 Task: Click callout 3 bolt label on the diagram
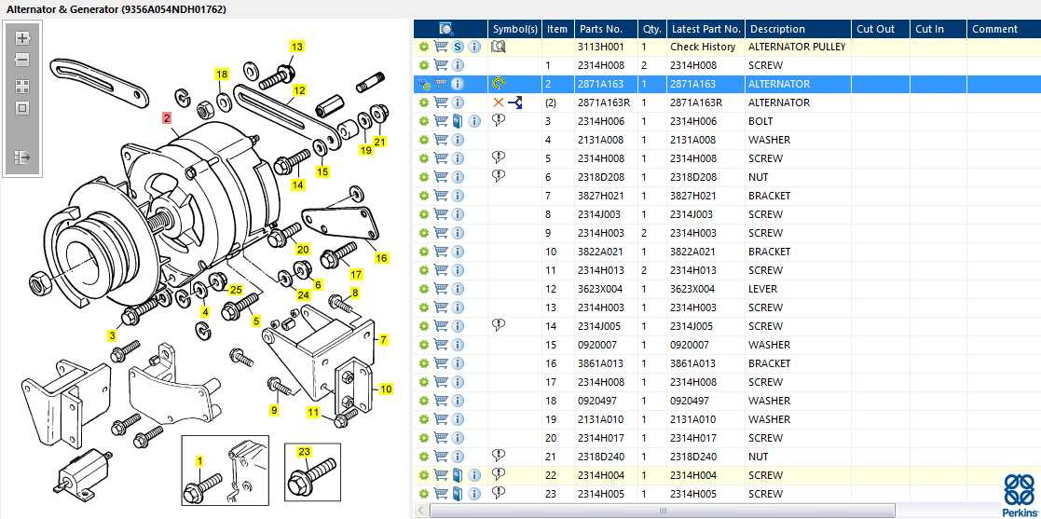coord(112,335)
